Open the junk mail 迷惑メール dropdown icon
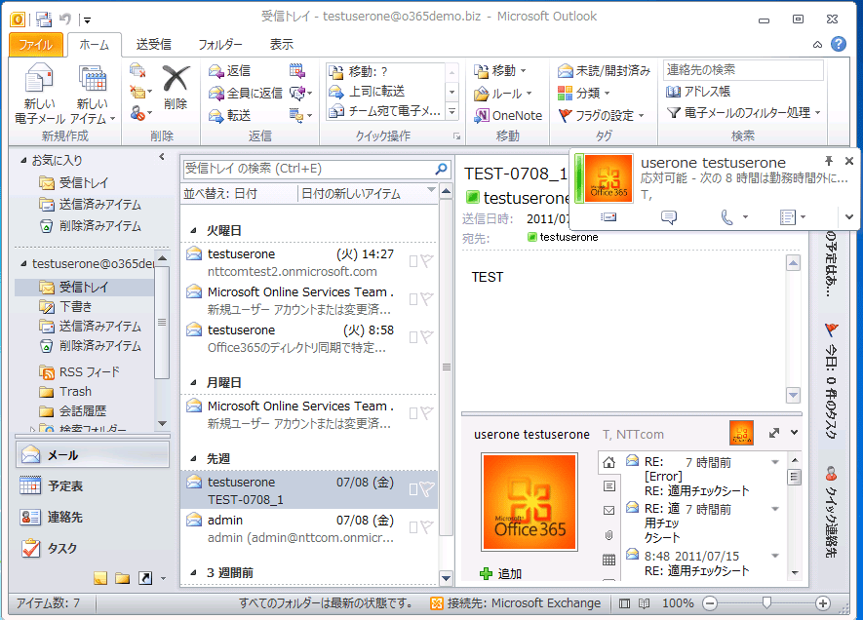Screen dimensions: 863x620 click(x=139, y=113)
